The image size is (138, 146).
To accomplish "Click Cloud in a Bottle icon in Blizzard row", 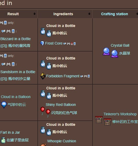I will pyautogui.click(x=43, y=31).
